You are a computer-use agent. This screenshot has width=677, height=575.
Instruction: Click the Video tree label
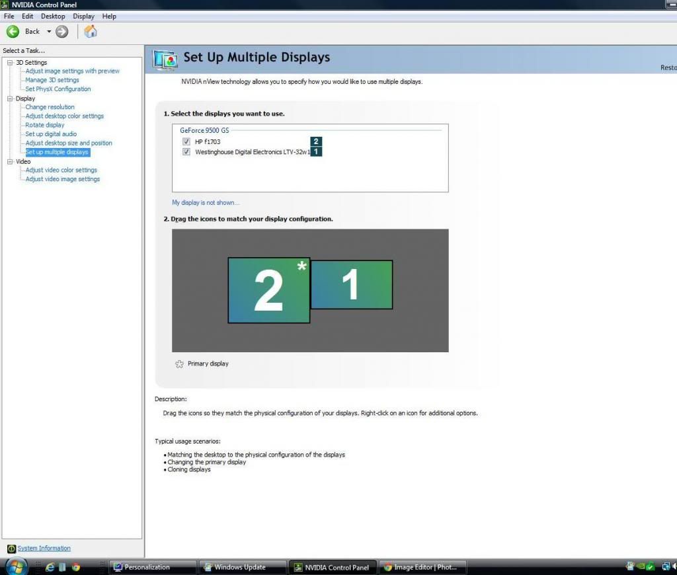pos(23,161)
